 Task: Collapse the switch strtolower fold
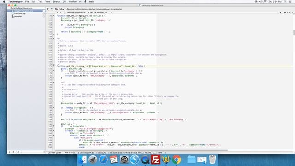point(53,136)
